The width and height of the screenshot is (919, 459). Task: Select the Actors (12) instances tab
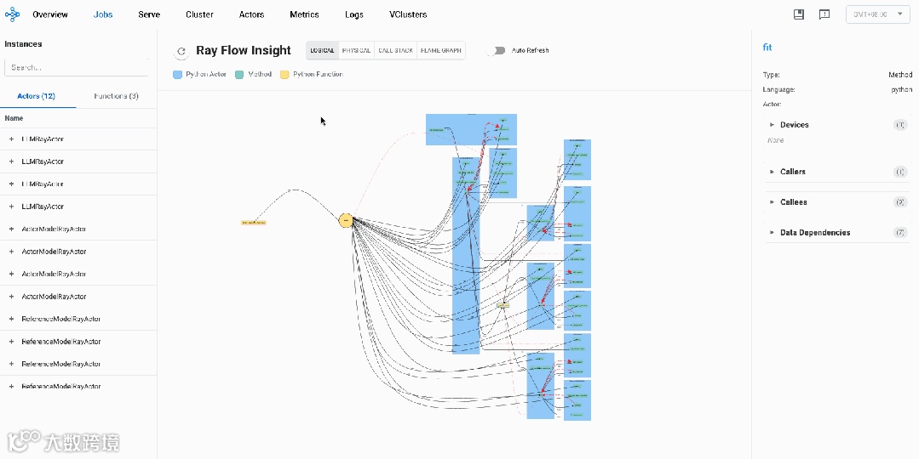37,96
